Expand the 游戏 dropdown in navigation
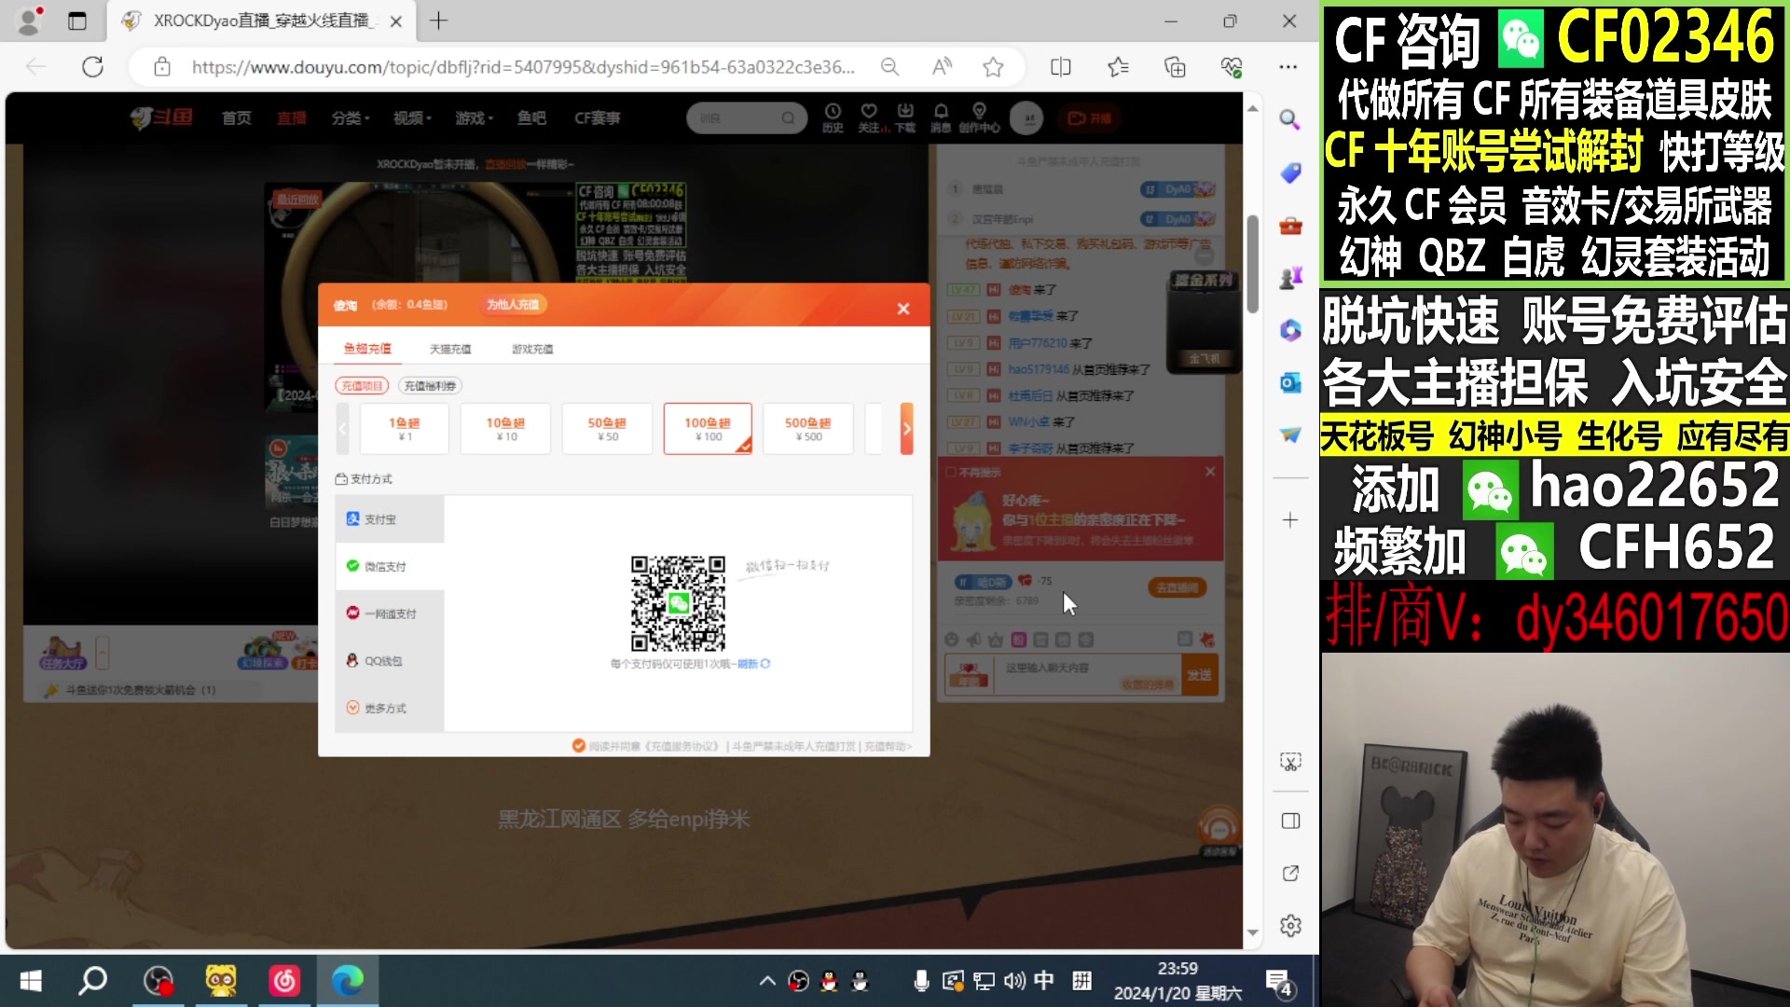This screenshot has width=1790, height=1007. click(x=474, y=118)
